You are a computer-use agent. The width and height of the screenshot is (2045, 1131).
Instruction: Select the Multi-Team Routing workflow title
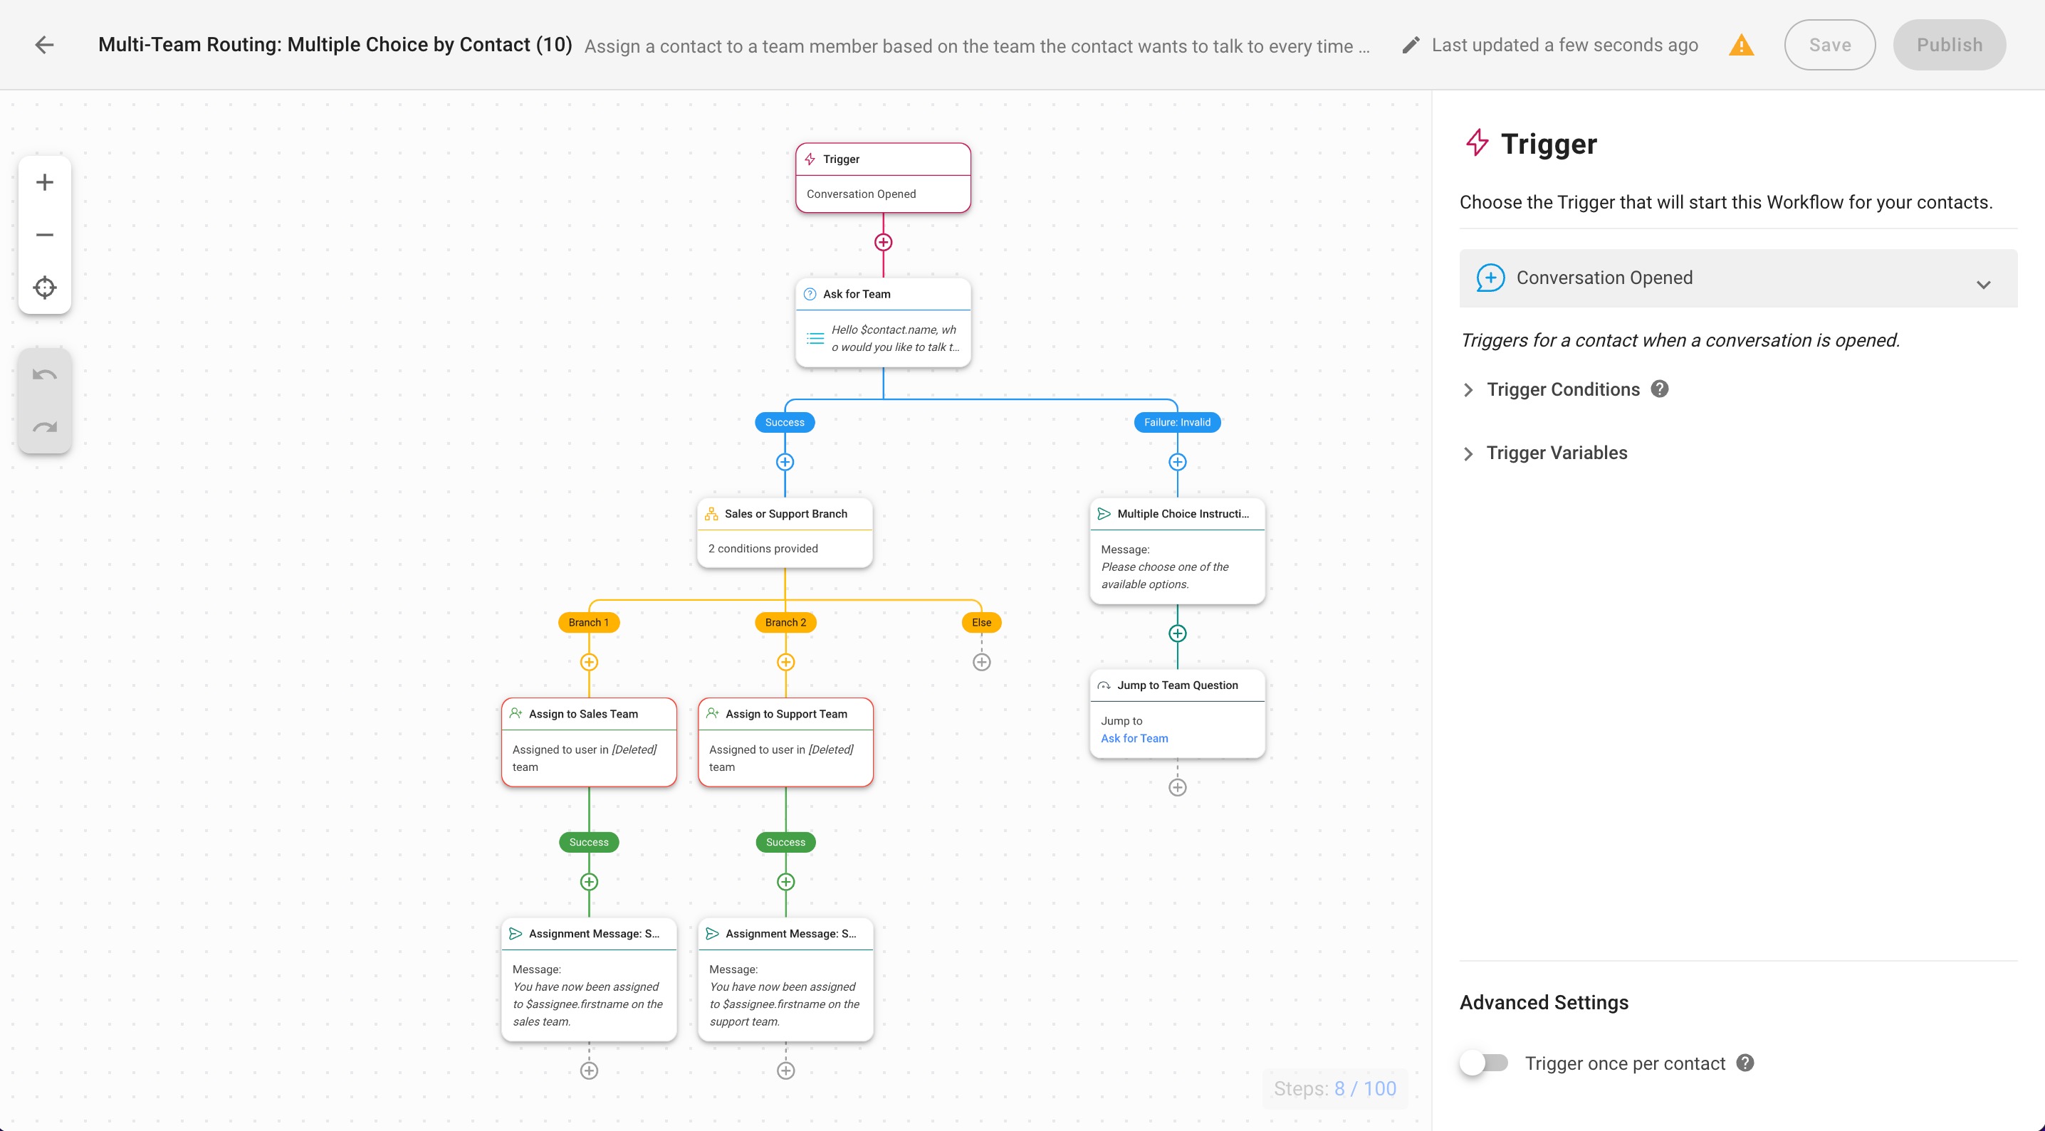click(335, 45)
